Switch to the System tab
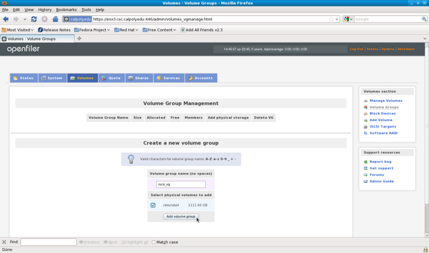This screenshot has height=253, width=429. click(52, 78)
